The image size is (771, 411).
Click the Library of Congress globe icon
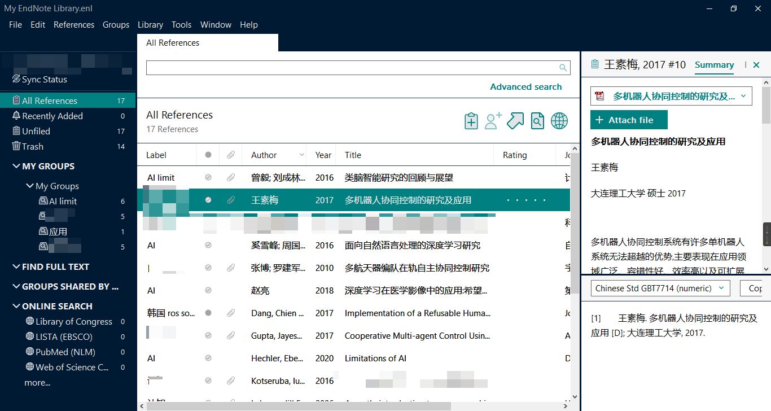[30, 321]
